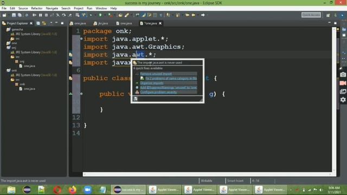Click the Step Return debug icon
347x195 pixels.
pos(70,15)
